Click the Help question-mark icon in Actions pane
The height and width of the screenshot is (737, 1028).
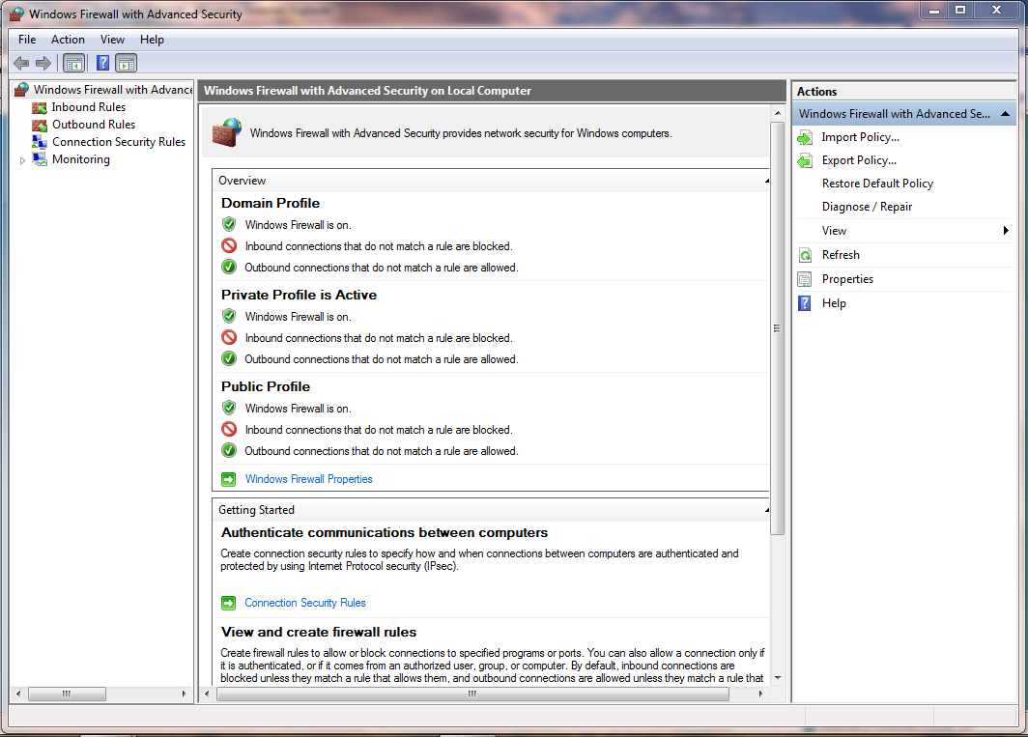tap(805, 303)
